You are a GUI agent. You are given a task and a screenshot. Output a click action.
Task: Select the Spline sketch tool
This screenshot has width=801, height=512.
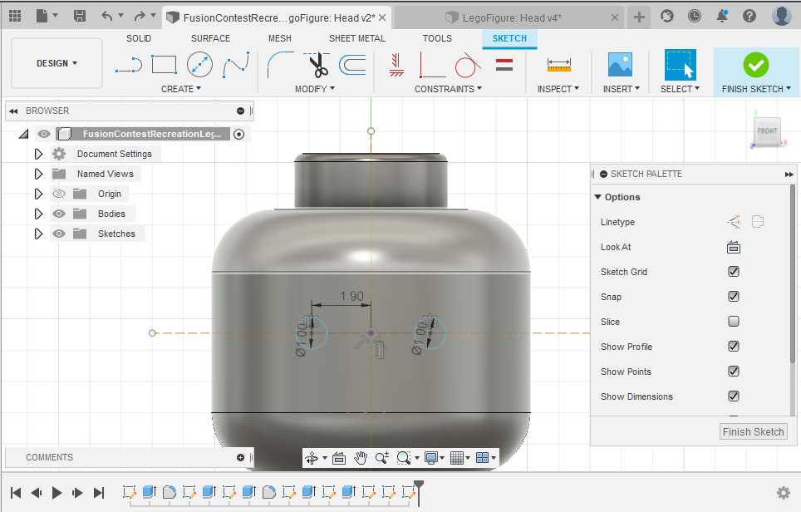pyautogui.click(x=236, y=65)
